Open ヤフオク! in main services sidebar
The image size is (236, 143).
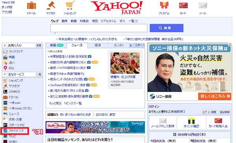pos(14,86)
